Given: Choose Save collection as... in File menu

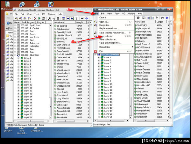Looking at the screenshot, I should 108,40.
